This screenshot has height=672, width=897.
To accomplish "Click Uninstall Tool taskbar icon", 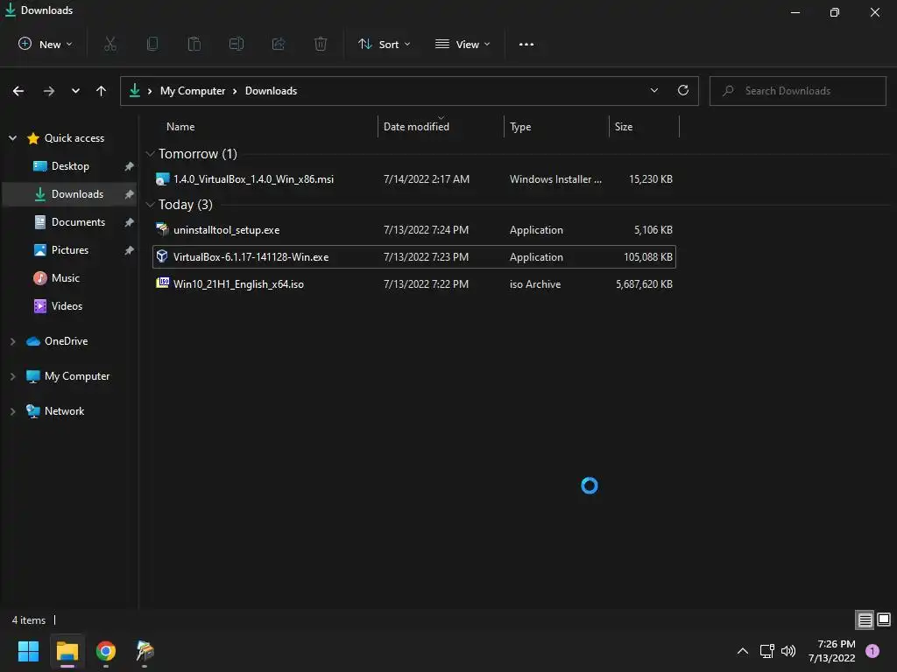I will (x=145, y=651).
